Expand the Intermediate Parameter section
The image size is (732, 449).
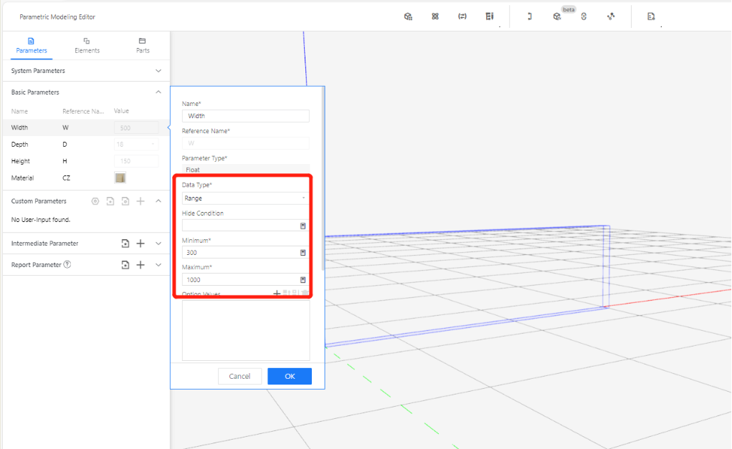158,243
